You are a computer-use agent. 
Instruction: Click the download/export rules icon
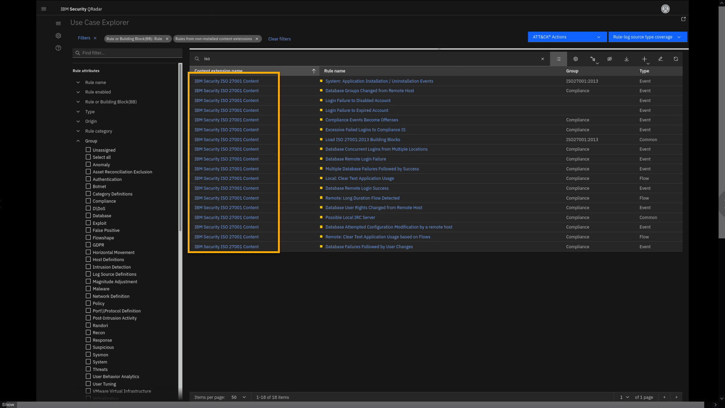[x=626, y=59]
